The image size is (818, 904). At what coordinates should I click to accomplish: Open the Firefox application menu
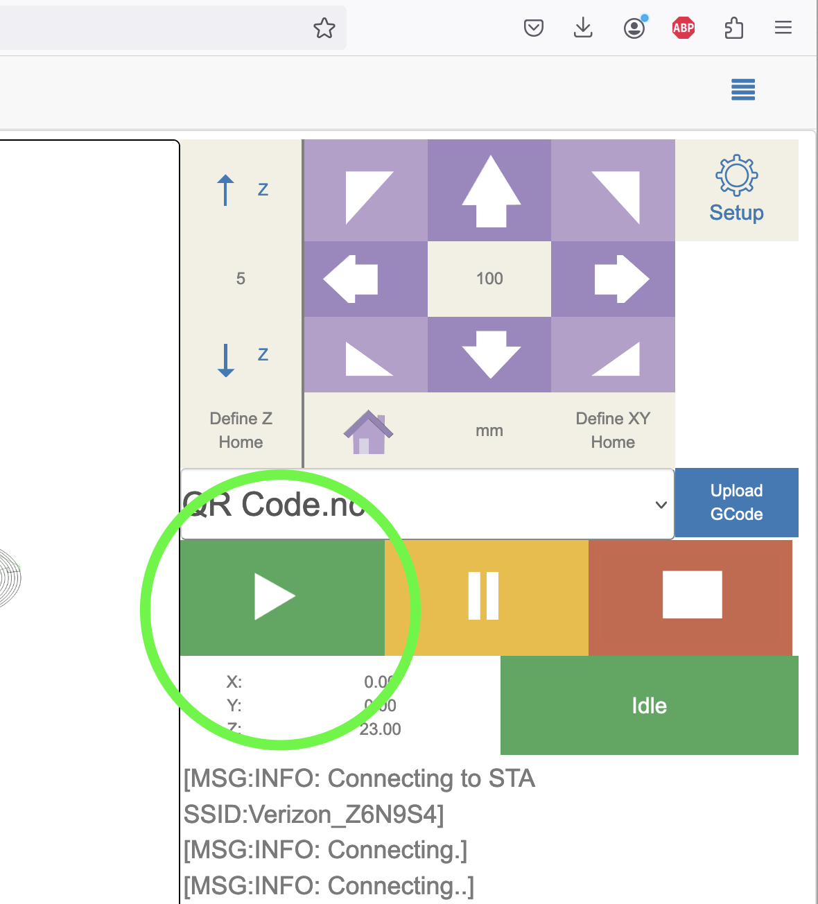(783, 28)
